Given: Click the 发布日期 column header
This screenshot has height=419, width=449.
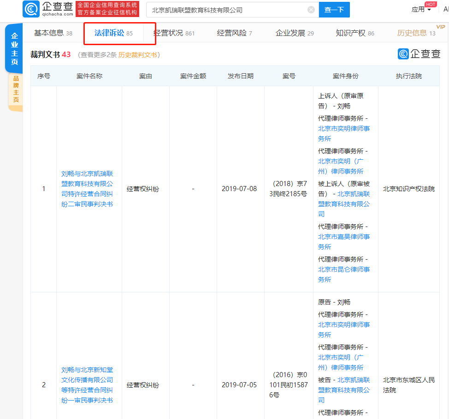Looking at the screenshot, I should [x=241, y=76].
